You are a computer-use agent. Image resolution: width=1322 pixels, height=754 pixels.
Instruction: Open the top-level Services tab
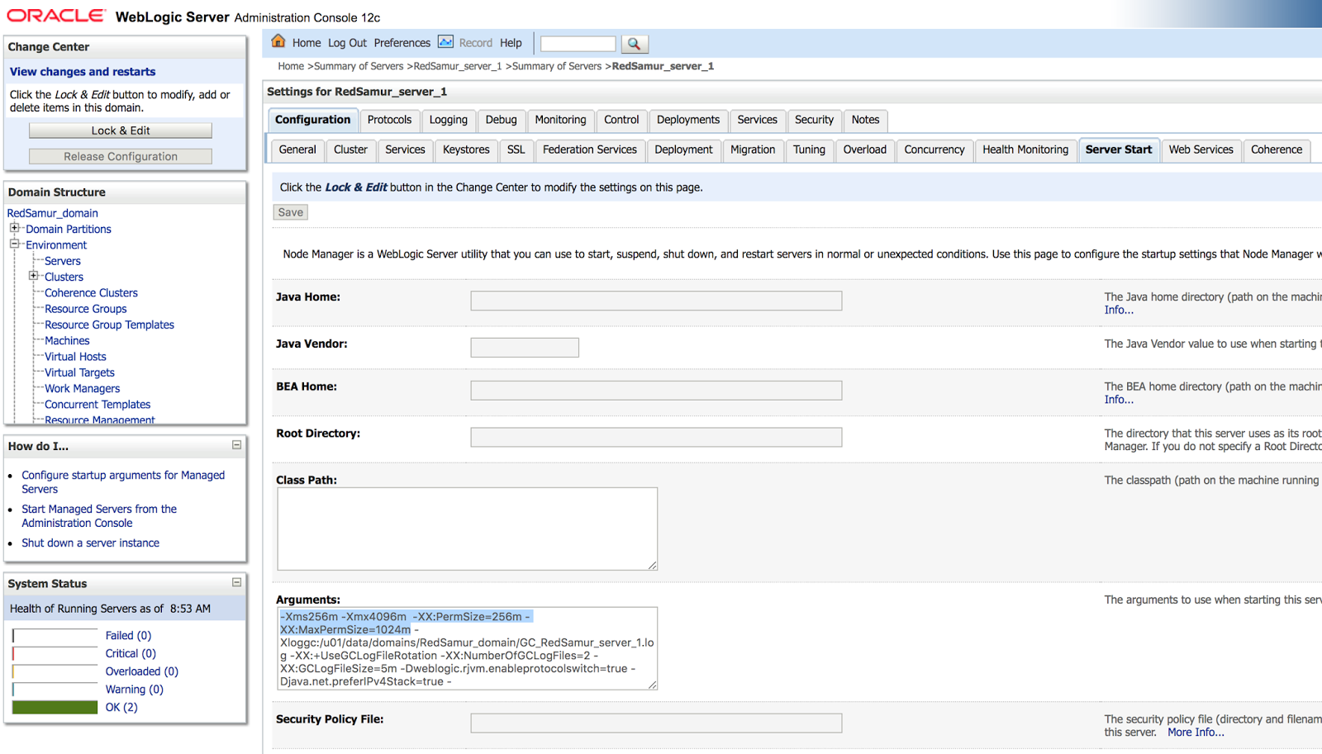757,120
